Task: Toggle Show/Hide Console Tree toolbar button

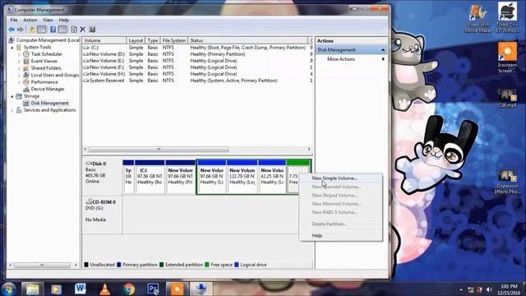Action: click(42, 30)
